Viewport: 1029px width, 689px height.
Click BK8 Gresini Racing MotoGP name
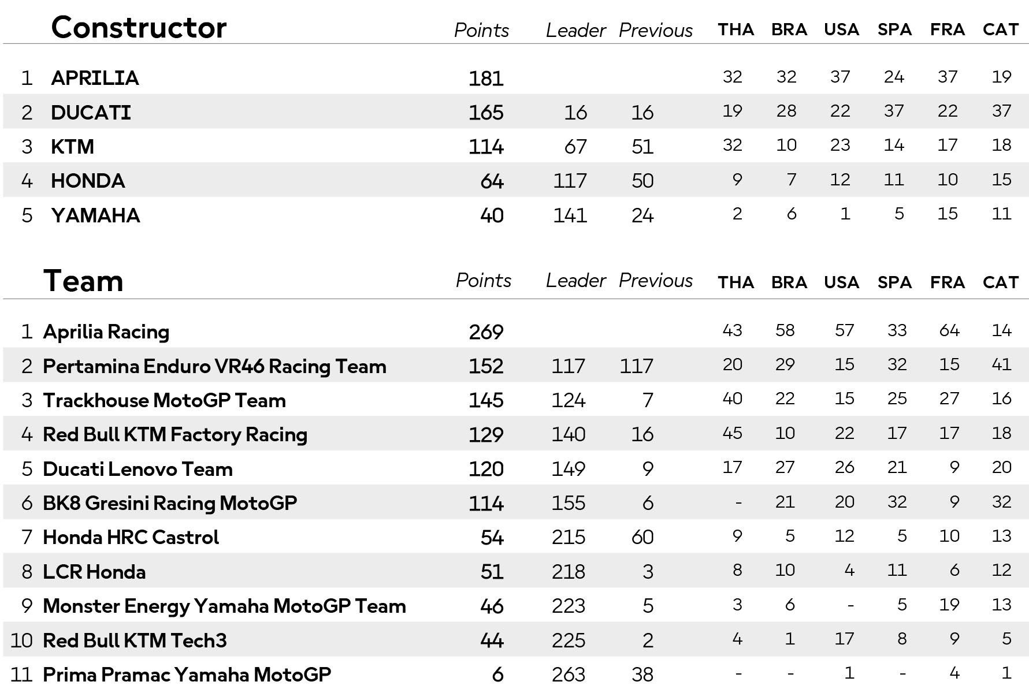170,503
